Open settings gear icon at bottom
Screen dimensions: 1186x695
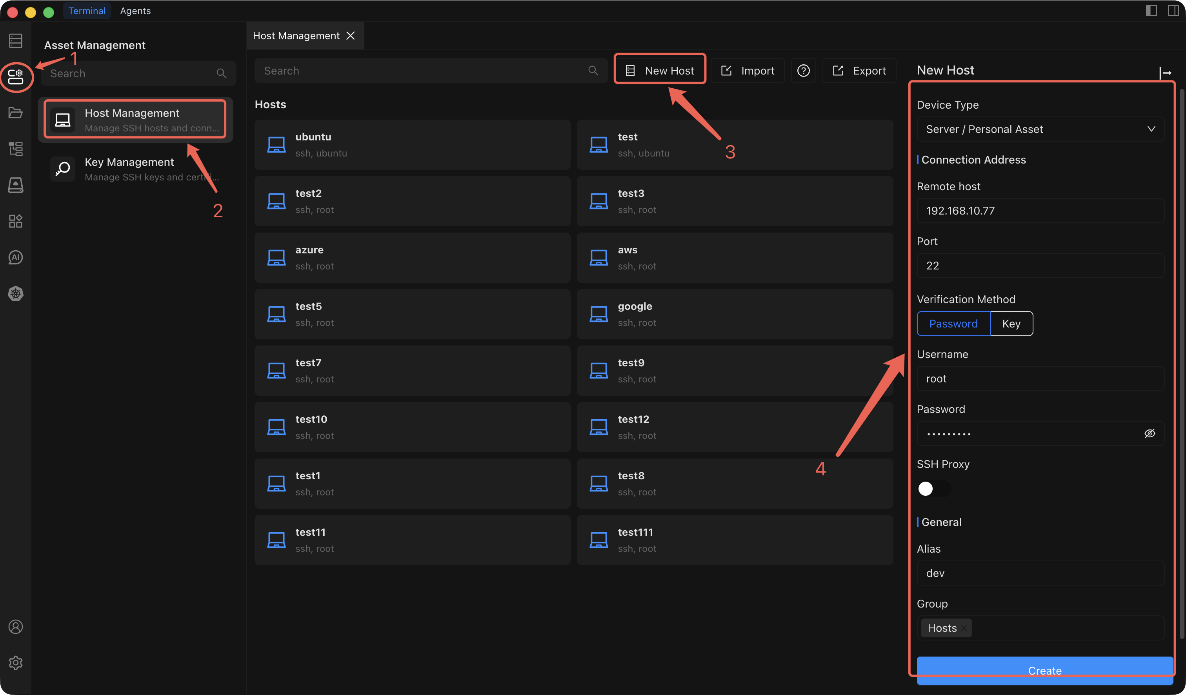tap(16, 662)
